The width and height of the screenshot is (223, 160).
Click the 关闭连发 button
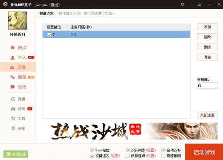coord(207,115)
